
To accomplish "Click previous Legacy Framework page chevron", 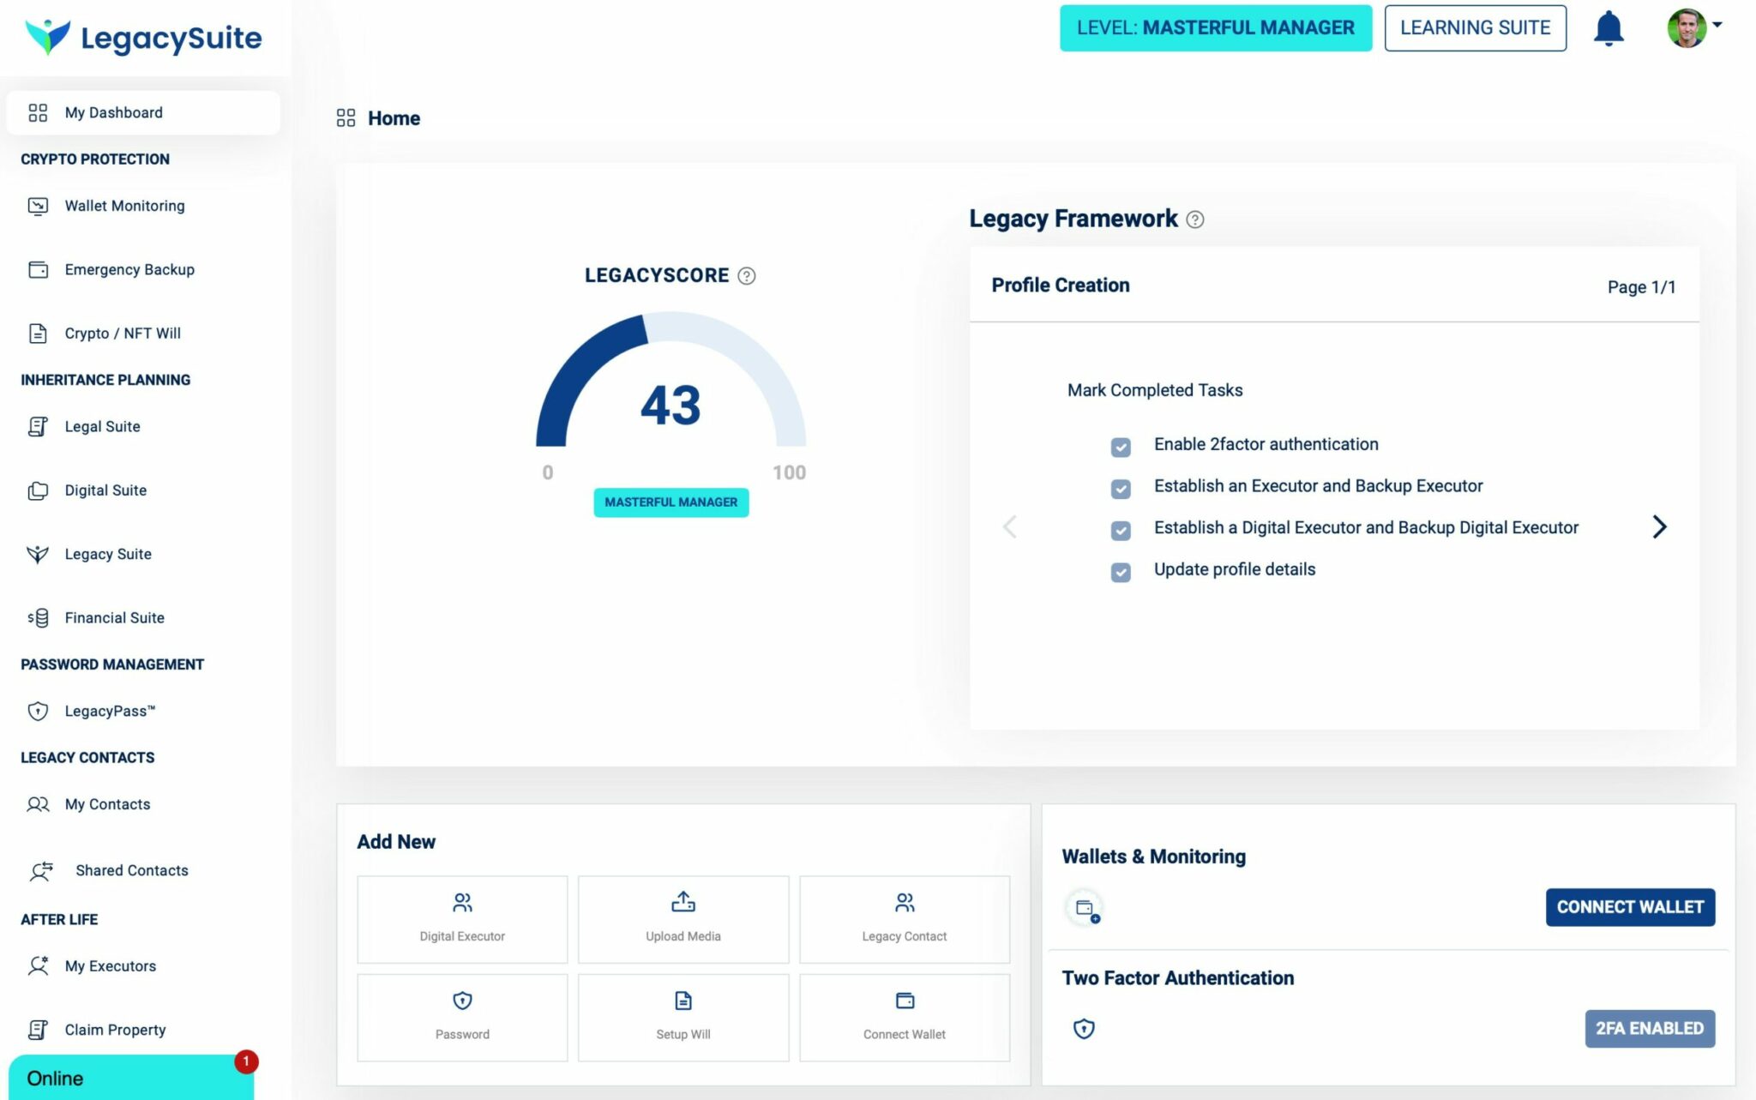I will 1010,526.
